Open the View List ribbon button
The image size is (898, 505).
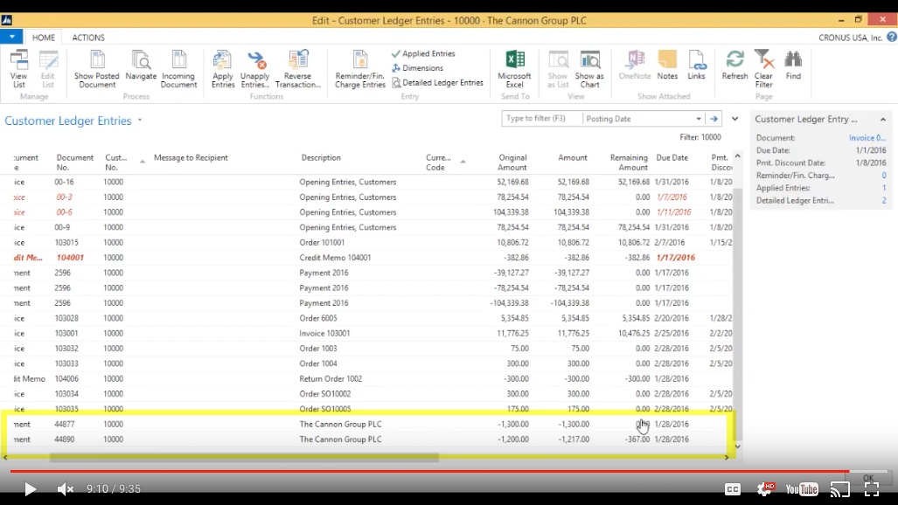coord(19,69)
